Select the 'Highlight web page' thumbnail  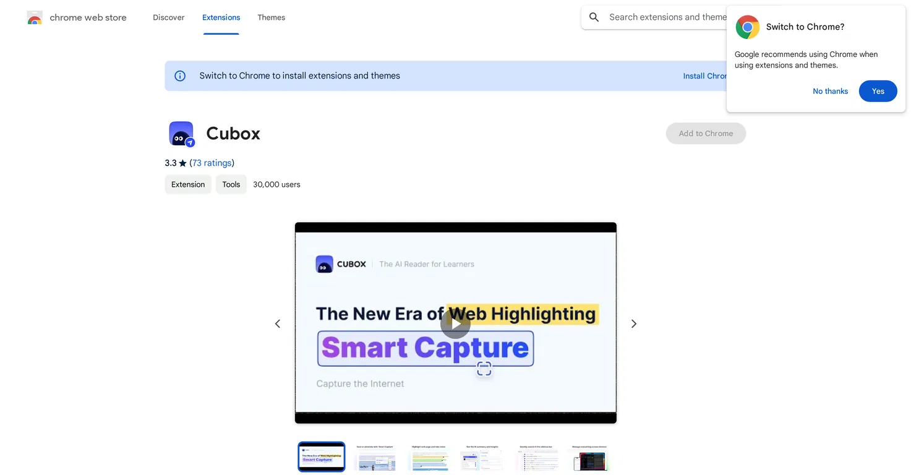click(429, 458)
